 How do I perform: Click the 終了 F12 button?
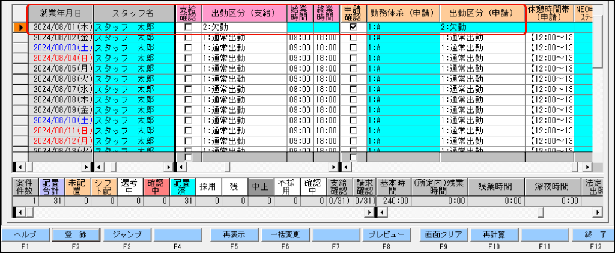coord(593,234)
